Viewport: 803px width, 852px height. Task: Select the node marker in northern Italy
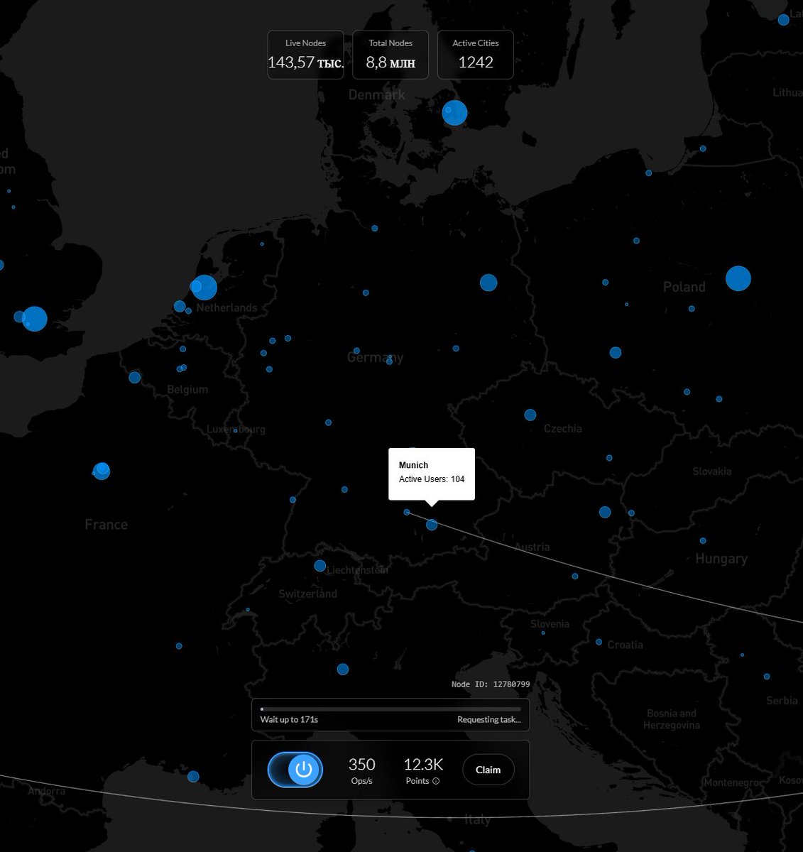click(343, 669)
